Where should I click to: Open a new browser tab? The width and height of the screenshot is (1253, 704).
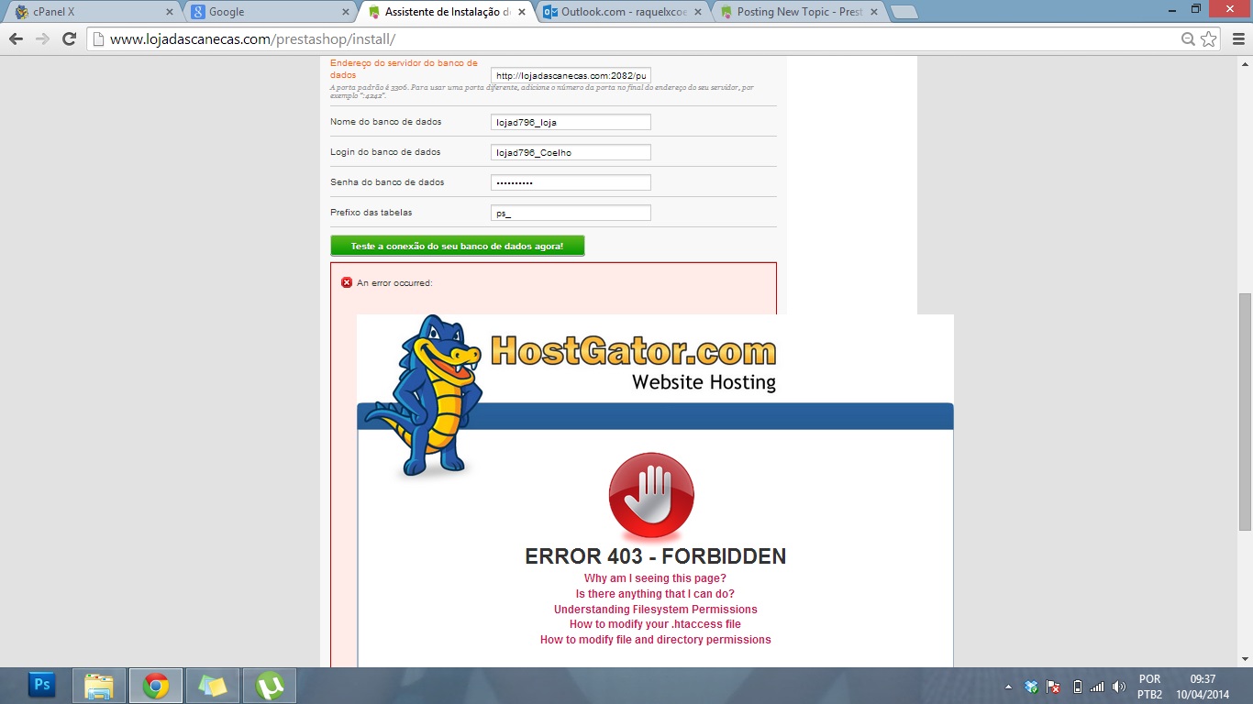pos(904,12)
